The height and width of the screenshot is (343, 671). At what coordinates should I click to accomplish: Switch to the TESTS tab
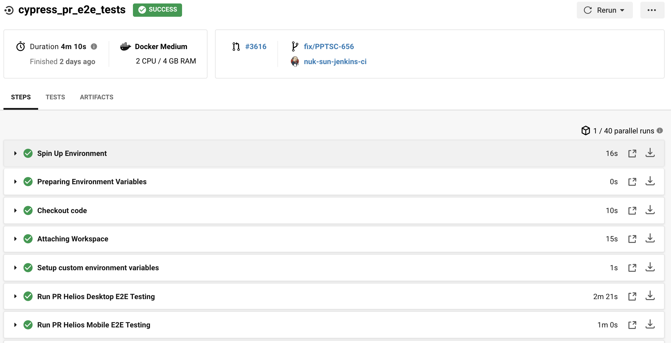coord(55,97)
